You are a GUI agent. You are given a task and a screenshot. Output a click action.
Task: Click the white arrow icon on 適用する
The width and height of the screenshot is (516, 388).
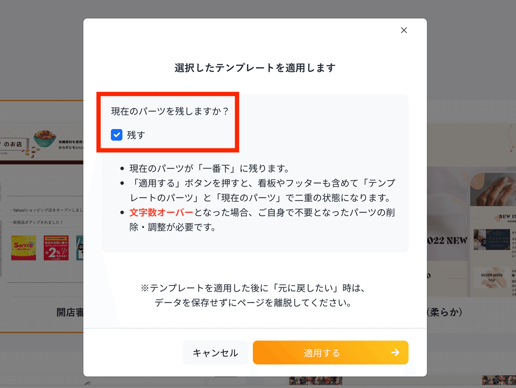pos(395,353)
